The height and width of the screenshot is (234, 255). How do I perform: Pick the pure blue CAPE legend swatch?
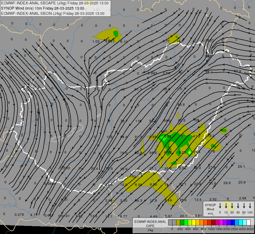[x=233, y=223]
